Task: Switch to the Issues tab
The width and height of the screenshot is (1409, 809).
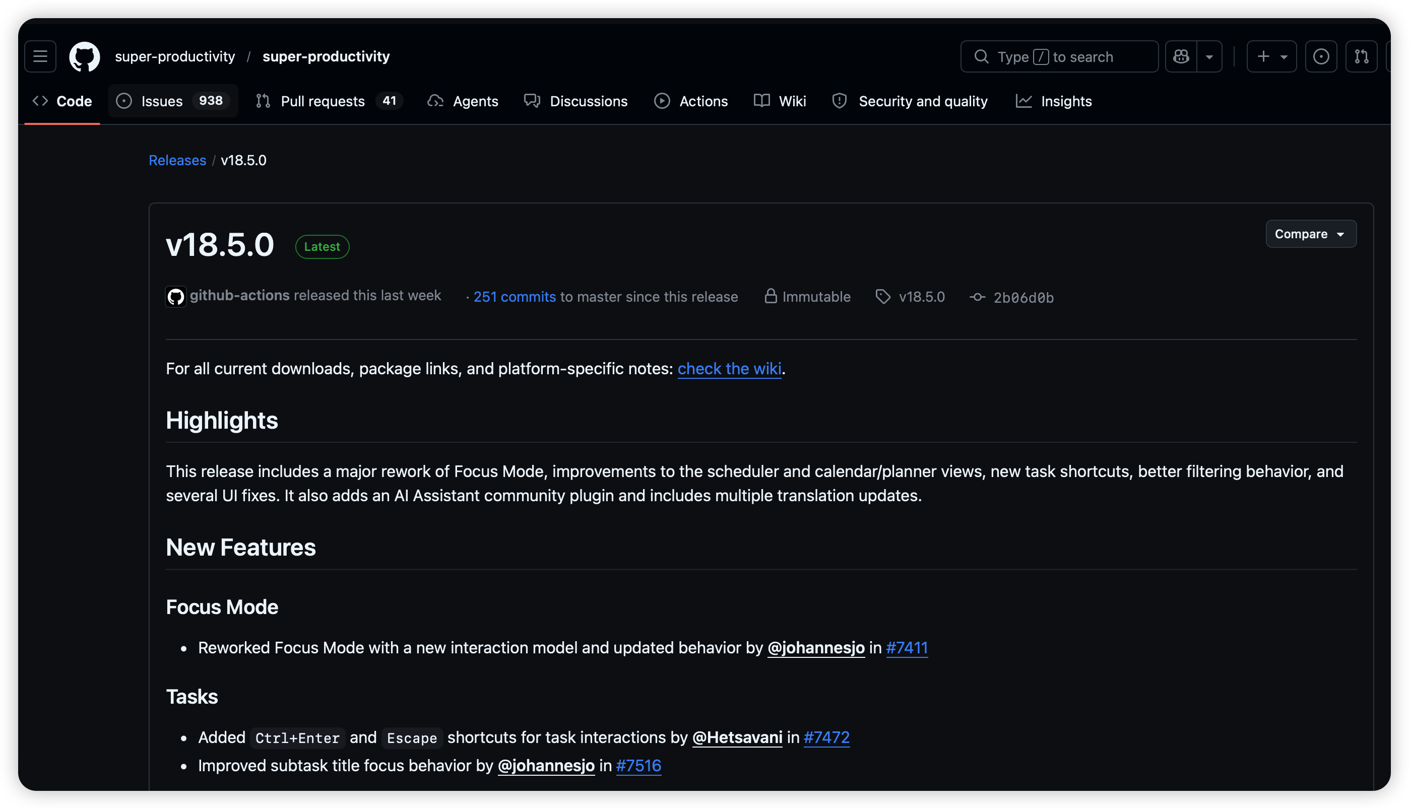Action: (173, 101)
